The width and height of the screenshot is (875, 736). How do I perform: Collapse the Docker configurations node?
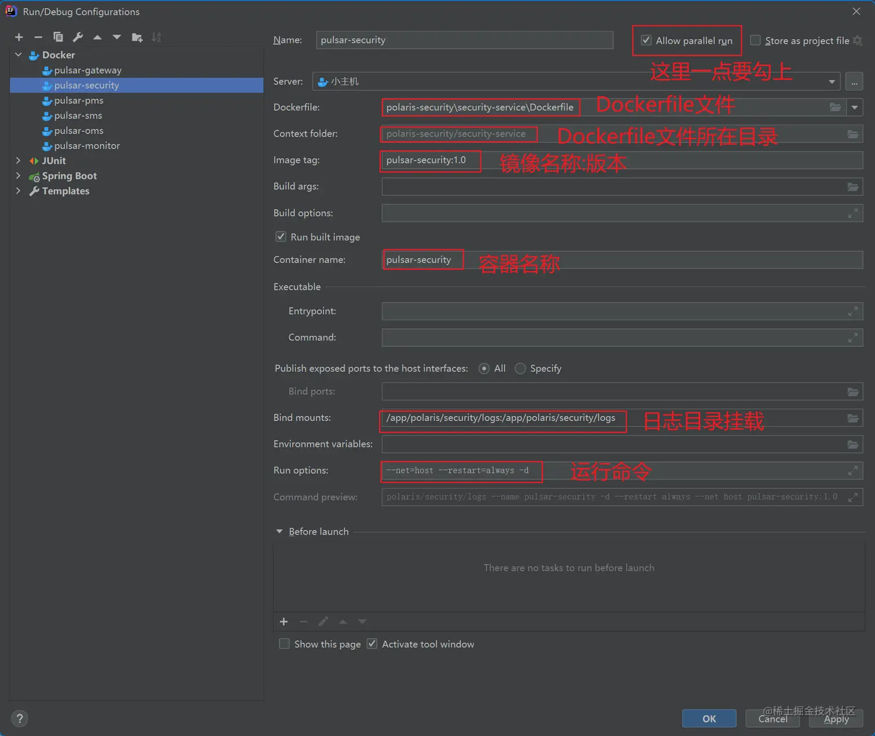click(x=19, y=55)
